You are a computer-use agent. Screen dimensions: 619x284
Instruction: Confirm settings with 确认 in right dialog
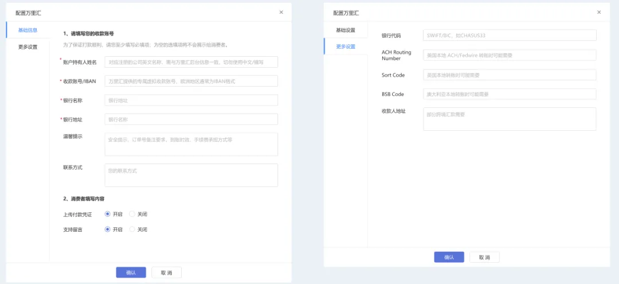tap(449, 257)
